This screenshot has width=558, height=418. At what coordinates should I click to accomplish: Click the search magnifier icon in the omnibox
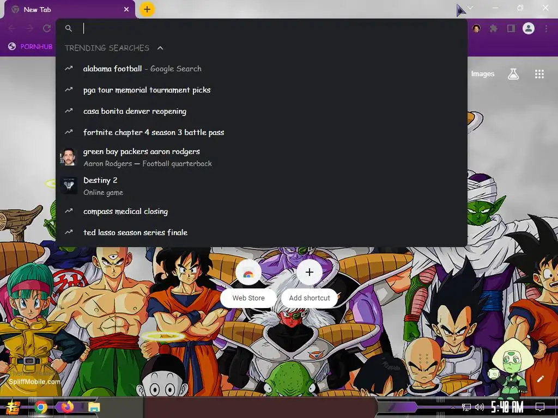(69, 28)
